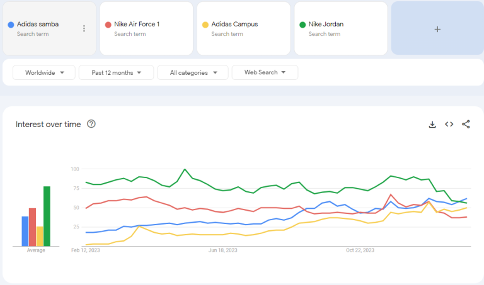Open the Past 12 months time filter

click(116, 72)
